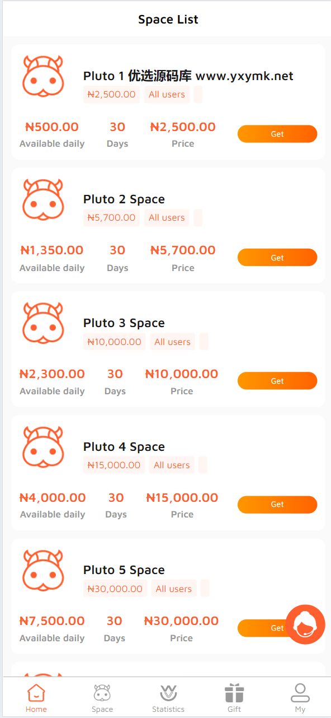Open the Home tab icon
The width and height of the screenshot is (331, 718).
pyautogui.click(x=36, y=693)
